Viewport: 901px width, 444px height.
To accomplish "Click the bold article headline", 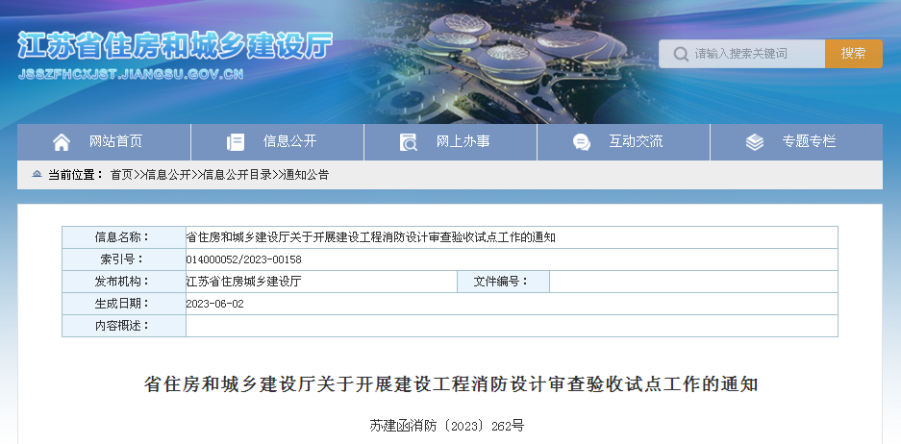I will pyautogui.click(x=451, y=383).
